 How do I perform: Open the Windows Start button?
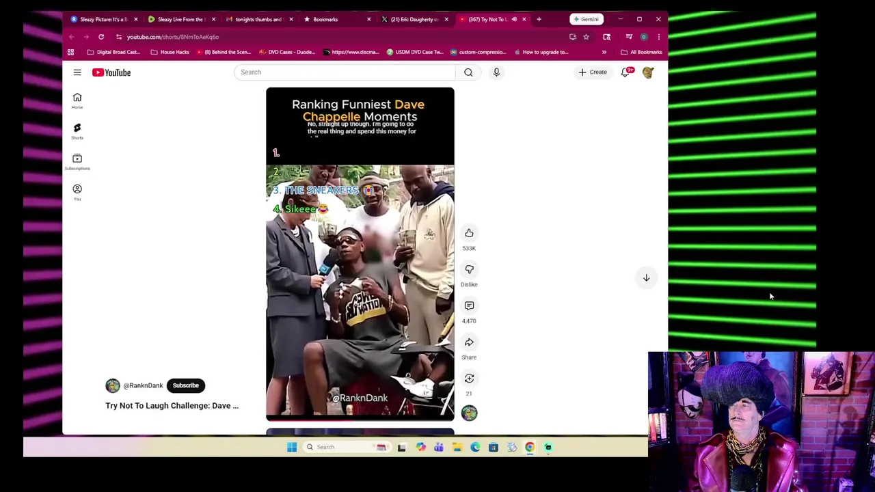click(x=292, y=447)
